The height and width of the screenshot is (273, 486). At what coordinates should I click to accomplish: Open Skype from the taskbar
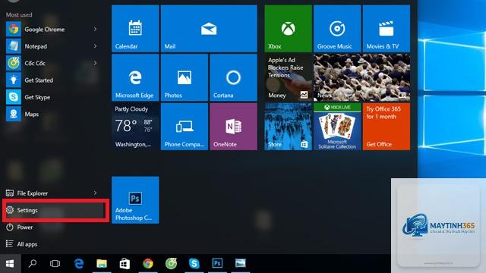(x=194, y=264)
